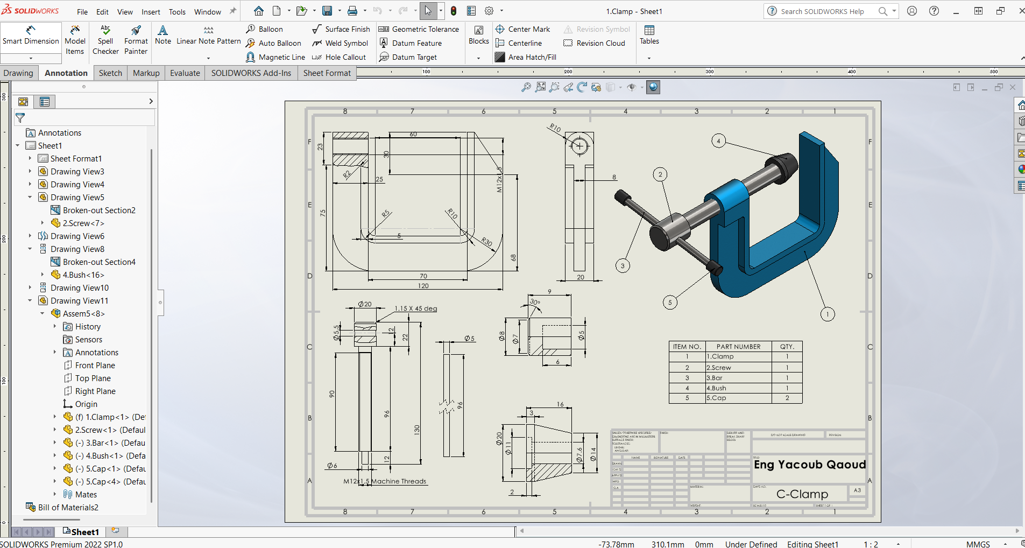
Task: Collapse the Drawing View11 tree node
Action: pos(30,300)
